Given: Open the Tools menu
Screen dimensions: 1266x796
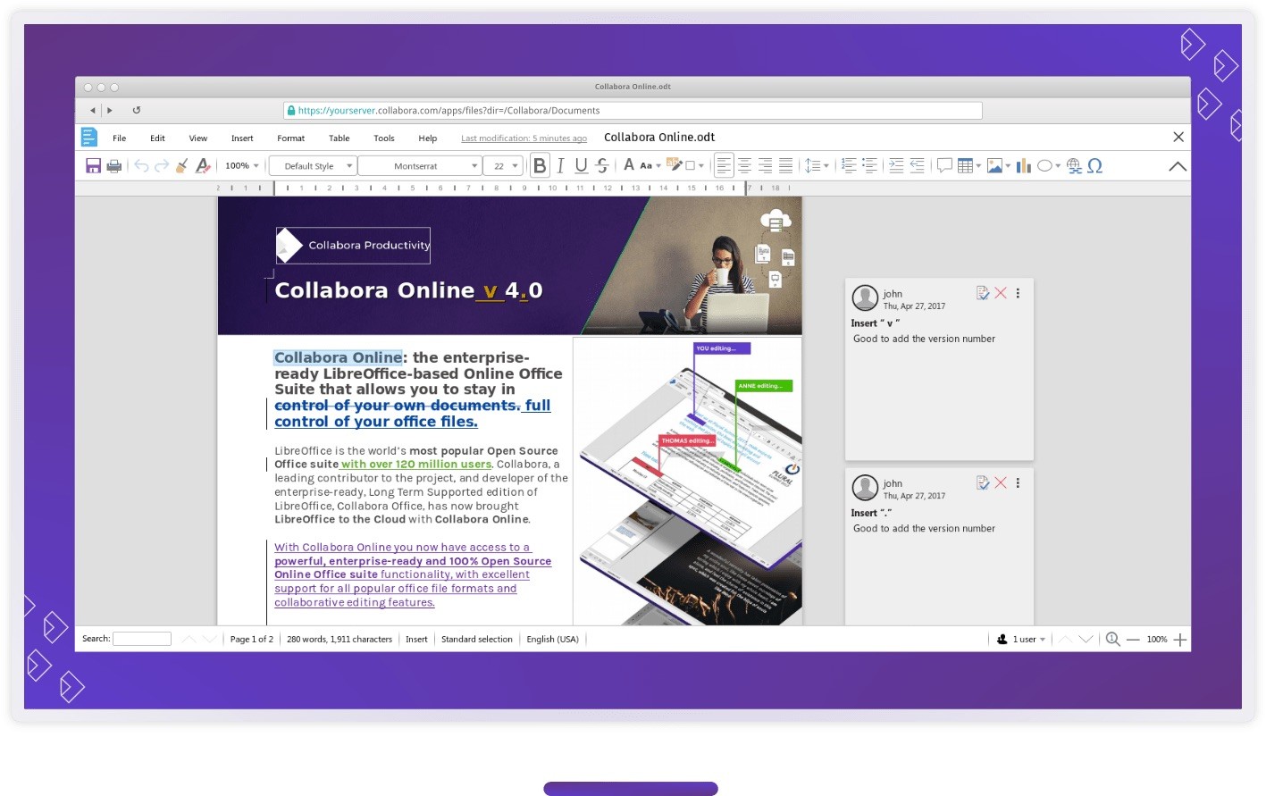Looking at the screenshot, I should pos(384,138).
